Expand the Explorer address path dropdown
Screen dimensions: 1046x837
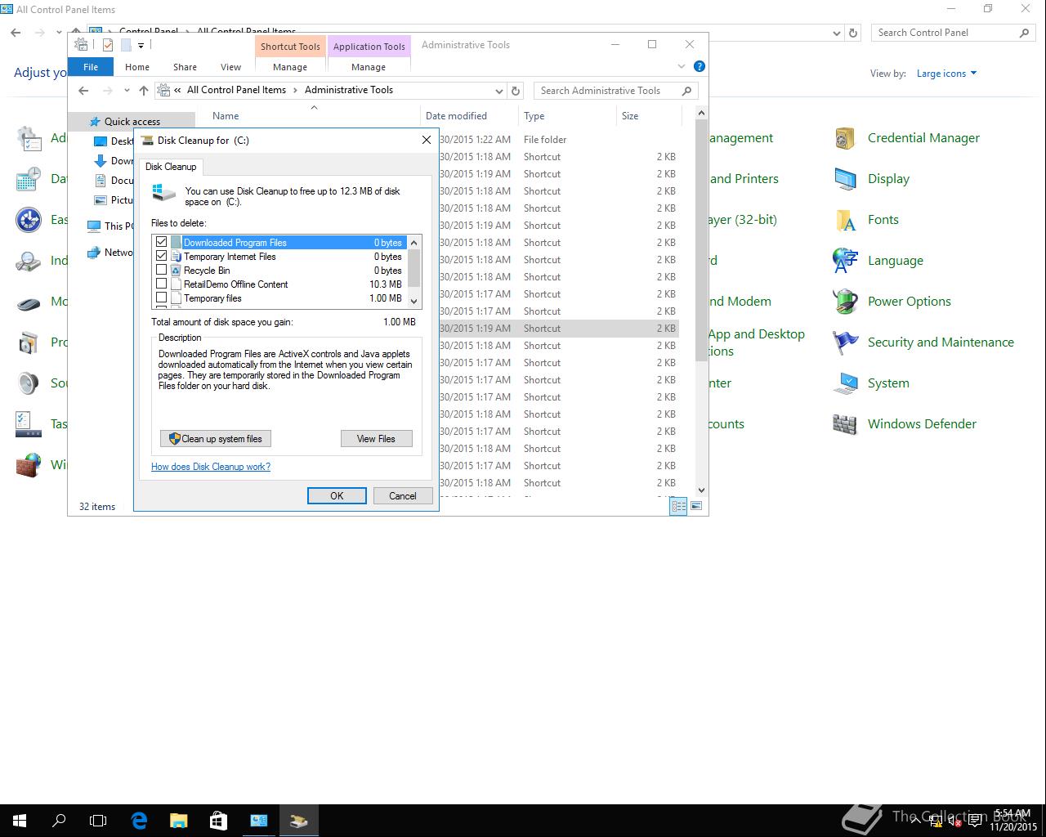pos(498,91)
